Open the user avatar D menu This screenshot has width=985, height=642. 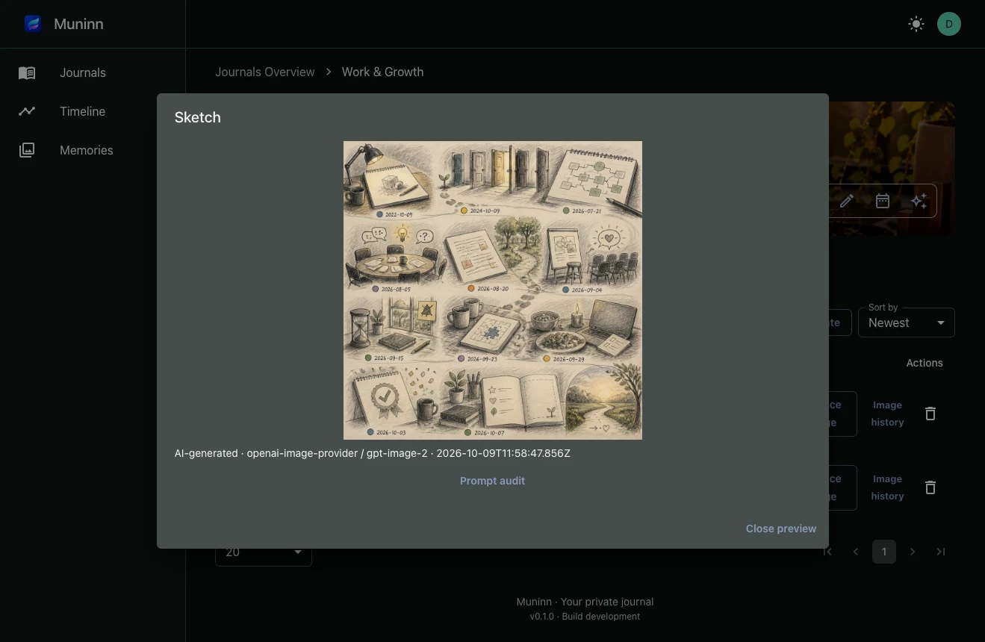click(x=949, y=24)
